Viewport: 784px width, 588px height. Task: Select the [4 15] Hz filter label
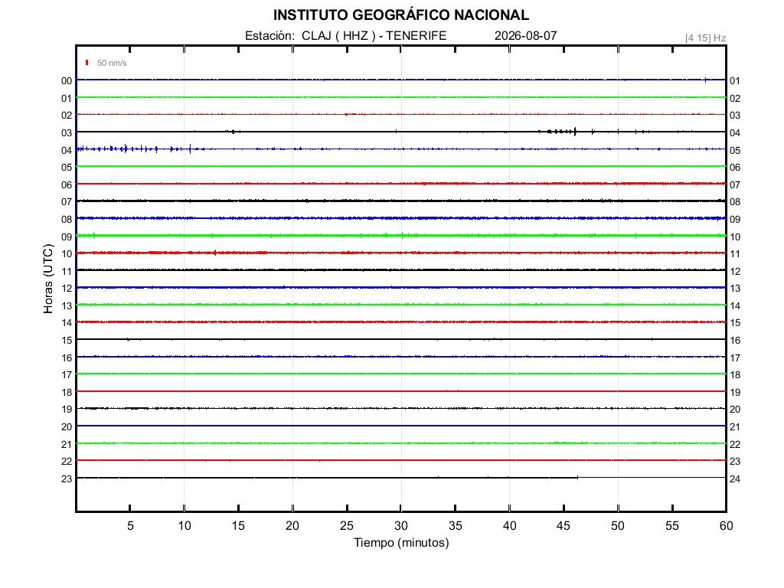(x=705, y=38)
